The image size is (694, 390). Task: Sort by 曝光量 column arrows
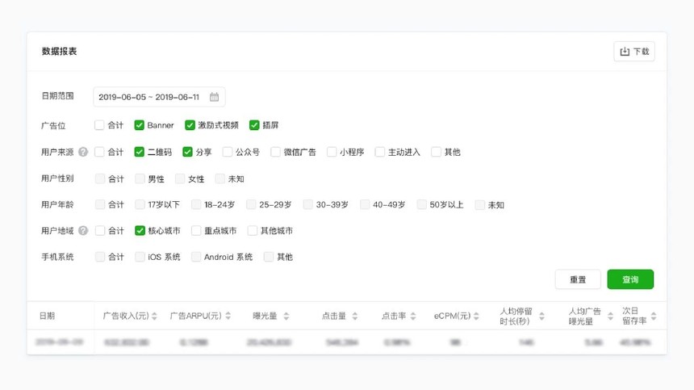[286, 316]
